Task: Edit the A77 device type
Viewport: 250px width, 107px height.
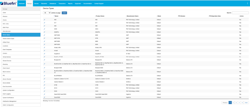Action: tap(45, 23)
